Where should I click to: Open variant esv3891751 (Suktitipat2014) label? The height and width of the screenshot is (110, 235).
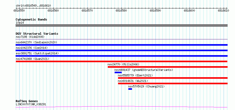[x=37, y=53]
